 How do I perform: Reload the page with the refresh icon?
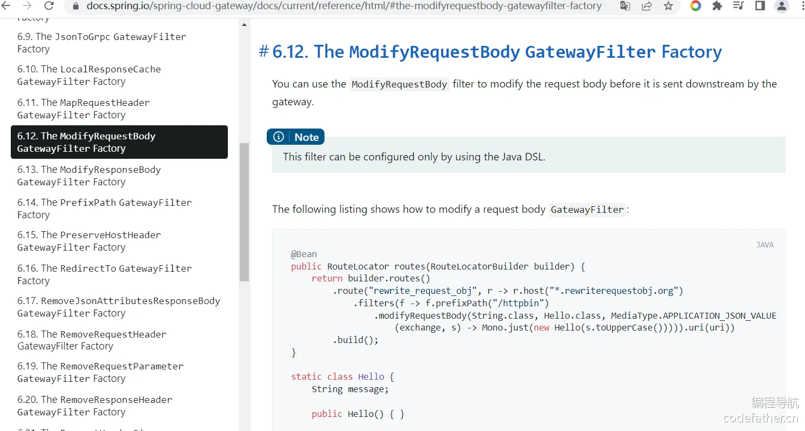coord(49,6)
